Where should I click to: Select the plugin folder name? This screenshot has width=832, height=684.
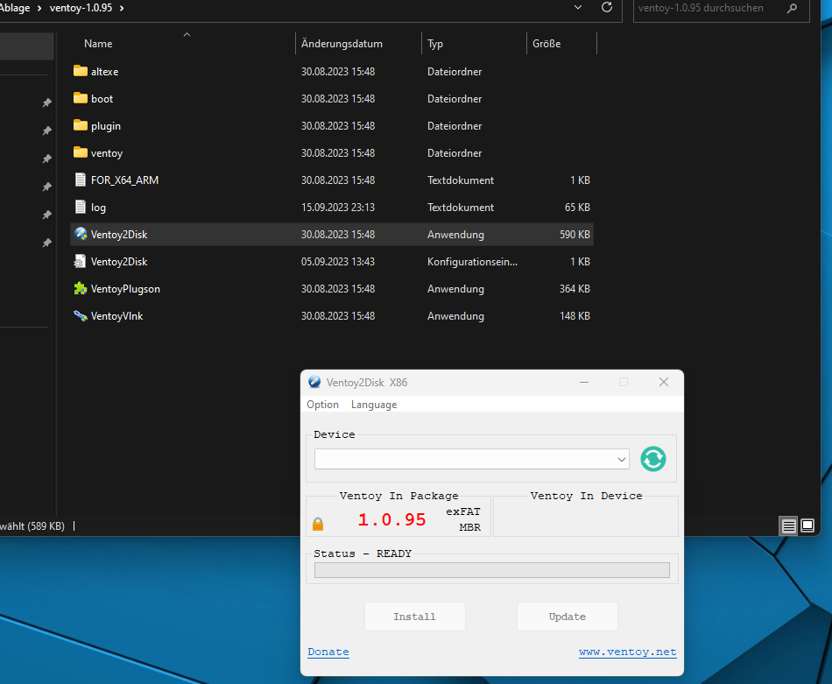pos(106,126)
